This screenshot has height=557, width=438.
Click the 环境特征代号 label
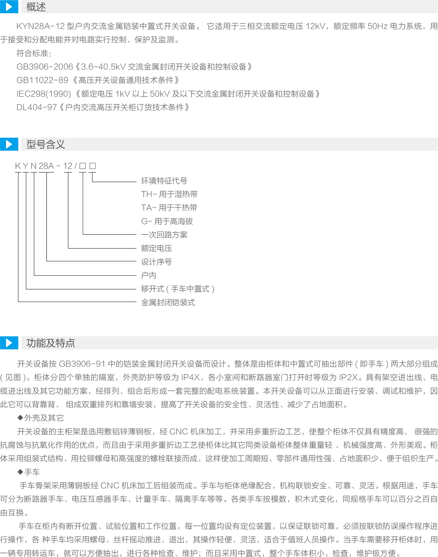pos(164,181)
